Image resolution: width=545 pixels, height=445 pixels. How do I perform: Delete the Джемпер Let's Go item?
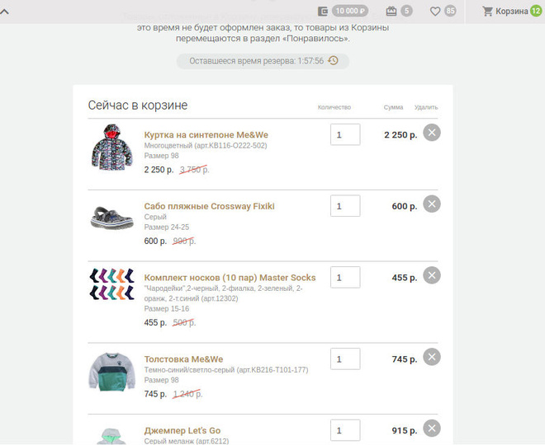[x=432, y=429]
